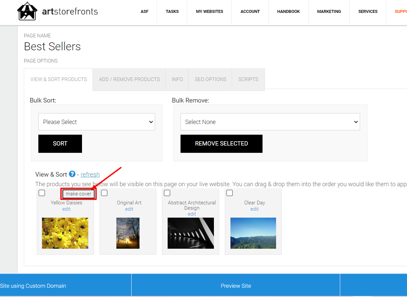Edit the Clear Day product
The image size is (407, 297).
254,209
